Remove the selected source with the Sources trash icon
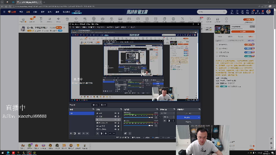Image resolution: width=276 pixels, height=155 pixels. (x=101, y=133)
